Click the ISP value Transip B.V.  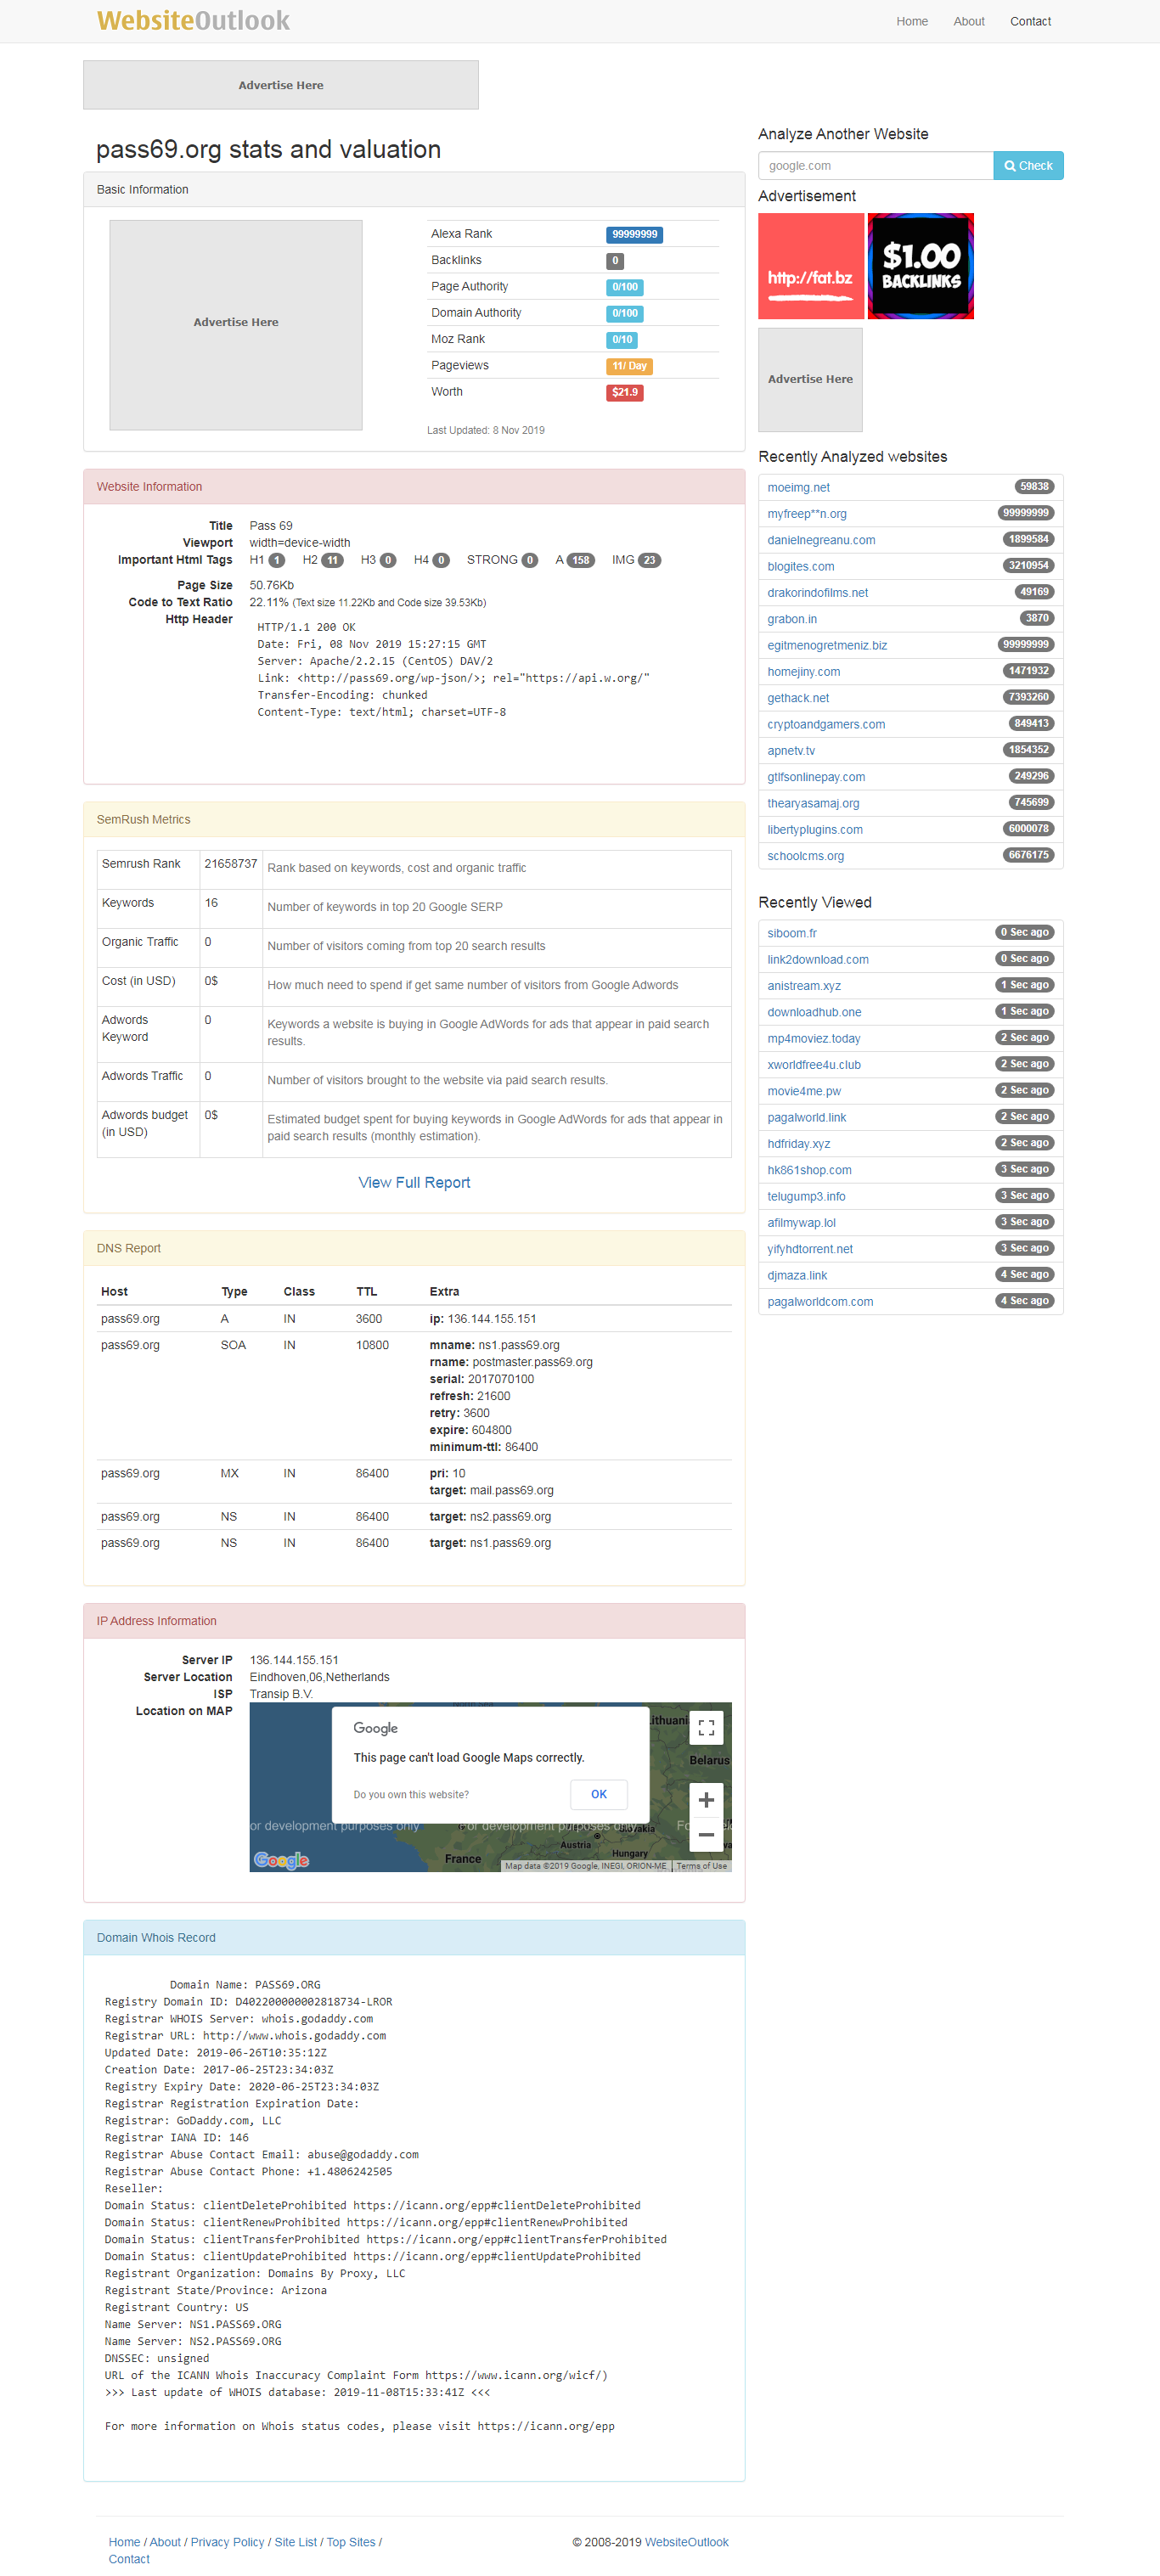(281, 1694)
